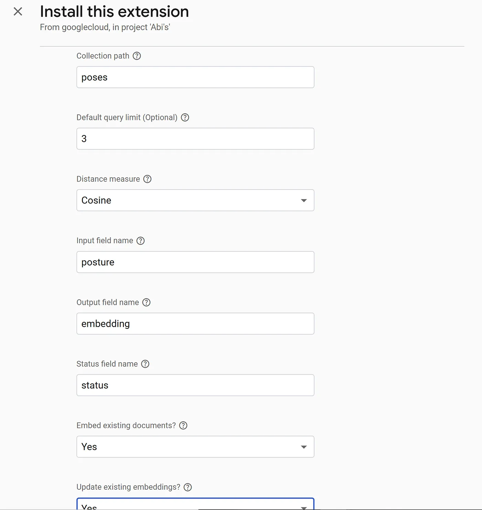The image size is (482, 510).
Task: Open the Embed existing documents dropdown
Action: (195, 447)
